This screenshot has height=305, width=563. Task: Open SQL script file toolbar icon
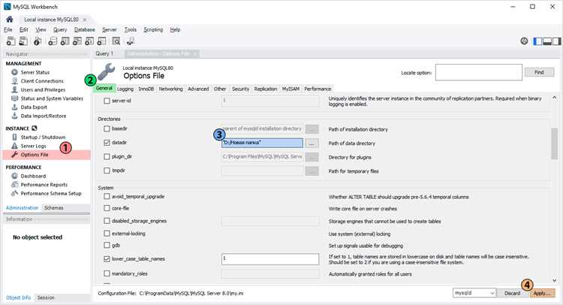[x=23, y=41]
